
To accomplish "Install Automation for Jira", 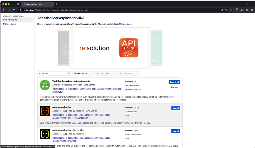I will click(x=176, y=108).
